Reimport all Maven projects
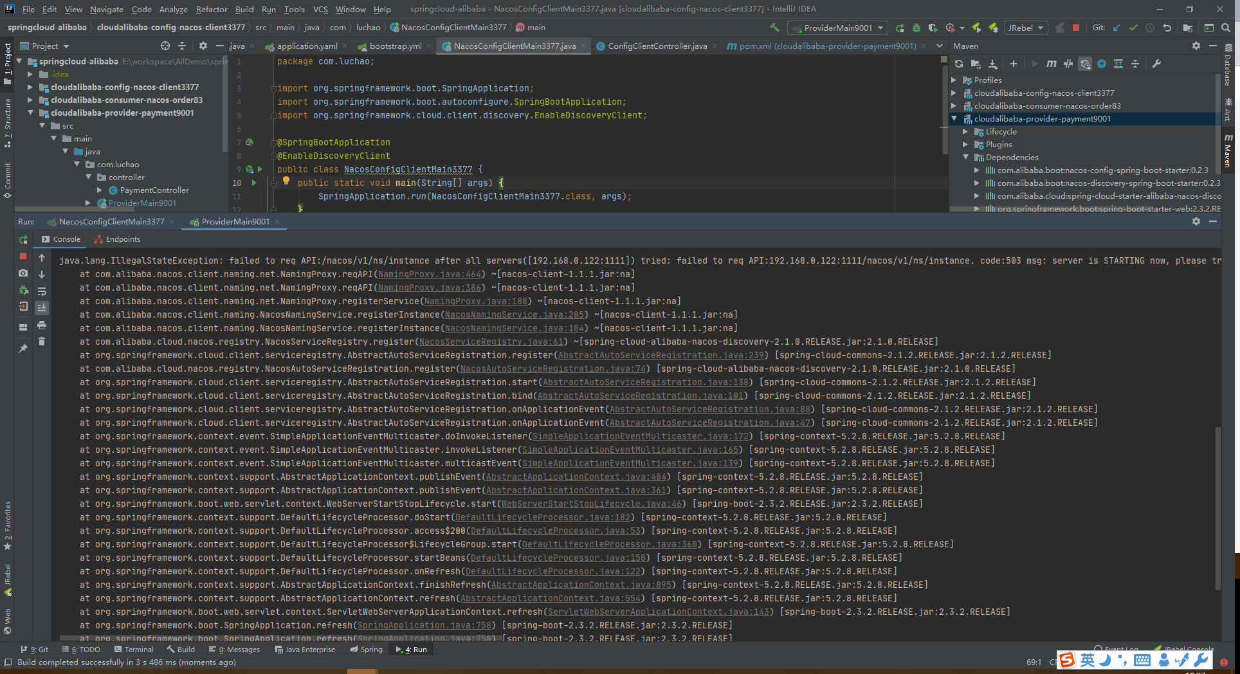This screenshot has height=674, width=1240. 959,64
